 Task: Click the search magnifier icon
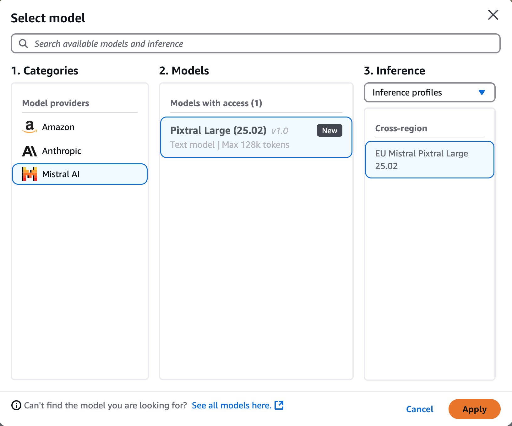(24, 44)
